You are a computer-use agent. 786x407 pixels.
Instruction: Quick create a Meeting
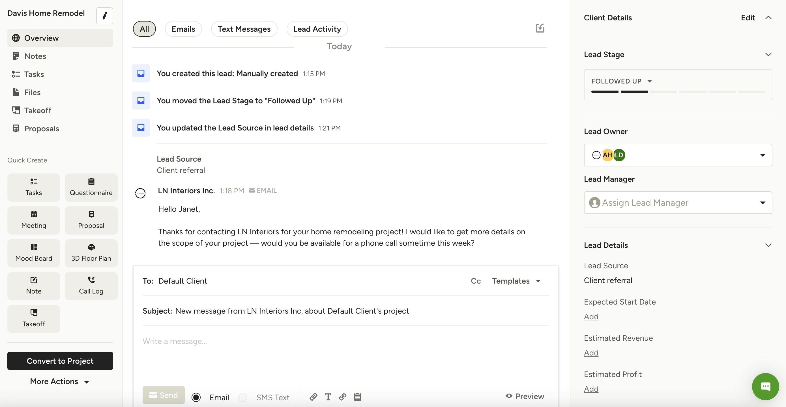tap(34, 220)
